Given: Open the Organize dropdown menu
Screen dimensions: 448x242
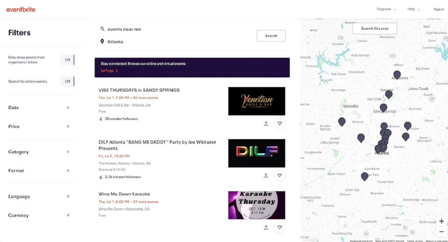Looking at the screenshot, I should 386,9.
